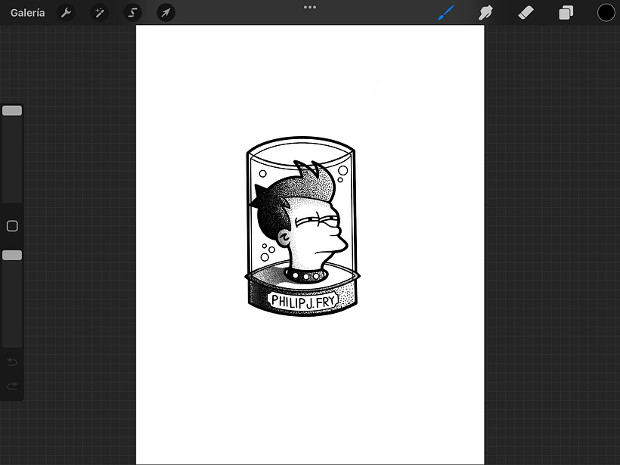
Task: Tap the three-dot menu at top center
Action: [309, 7]
